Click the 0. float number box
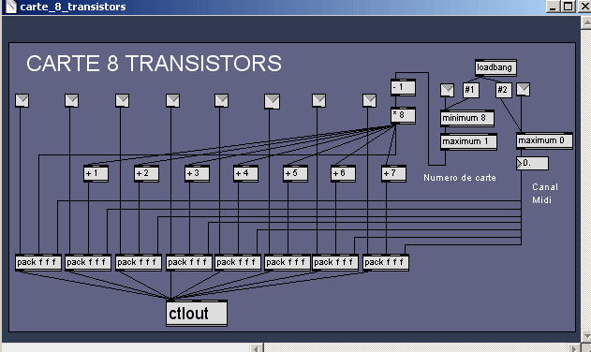Viewport: 591px width, 352px height. point(532,164)
